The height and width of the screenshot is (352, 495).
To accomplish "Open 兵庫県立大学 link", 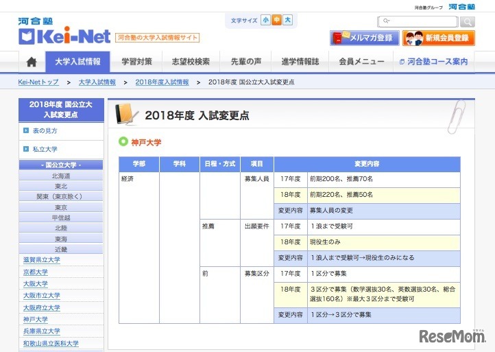I will tap(41, 331).
